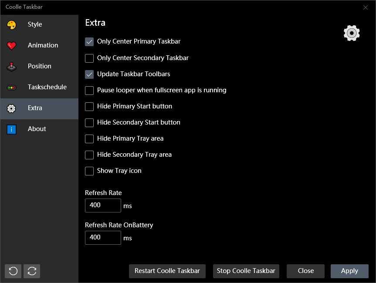
Task: Click the circular refresh arrows button
Action: [32, 271]
